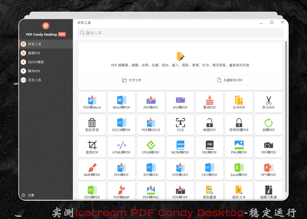This screenshot has height=219, width=307.
Task: Select the 密碼保護PDF lock tool
Action: tap(239, 125)
